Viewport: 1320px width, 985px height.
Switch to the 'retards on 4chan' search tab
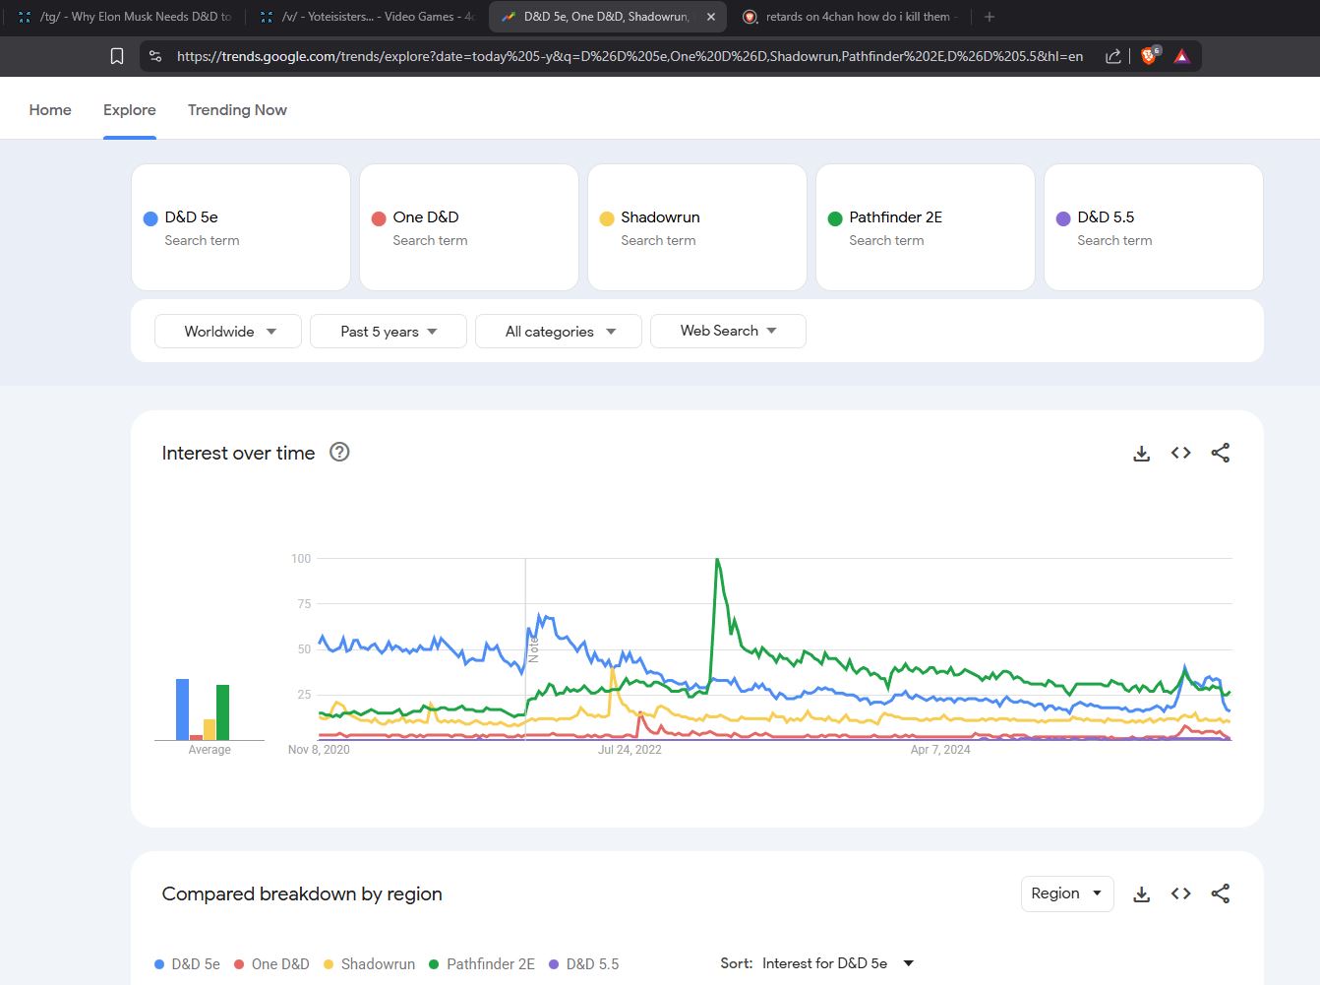click(850, 17)
